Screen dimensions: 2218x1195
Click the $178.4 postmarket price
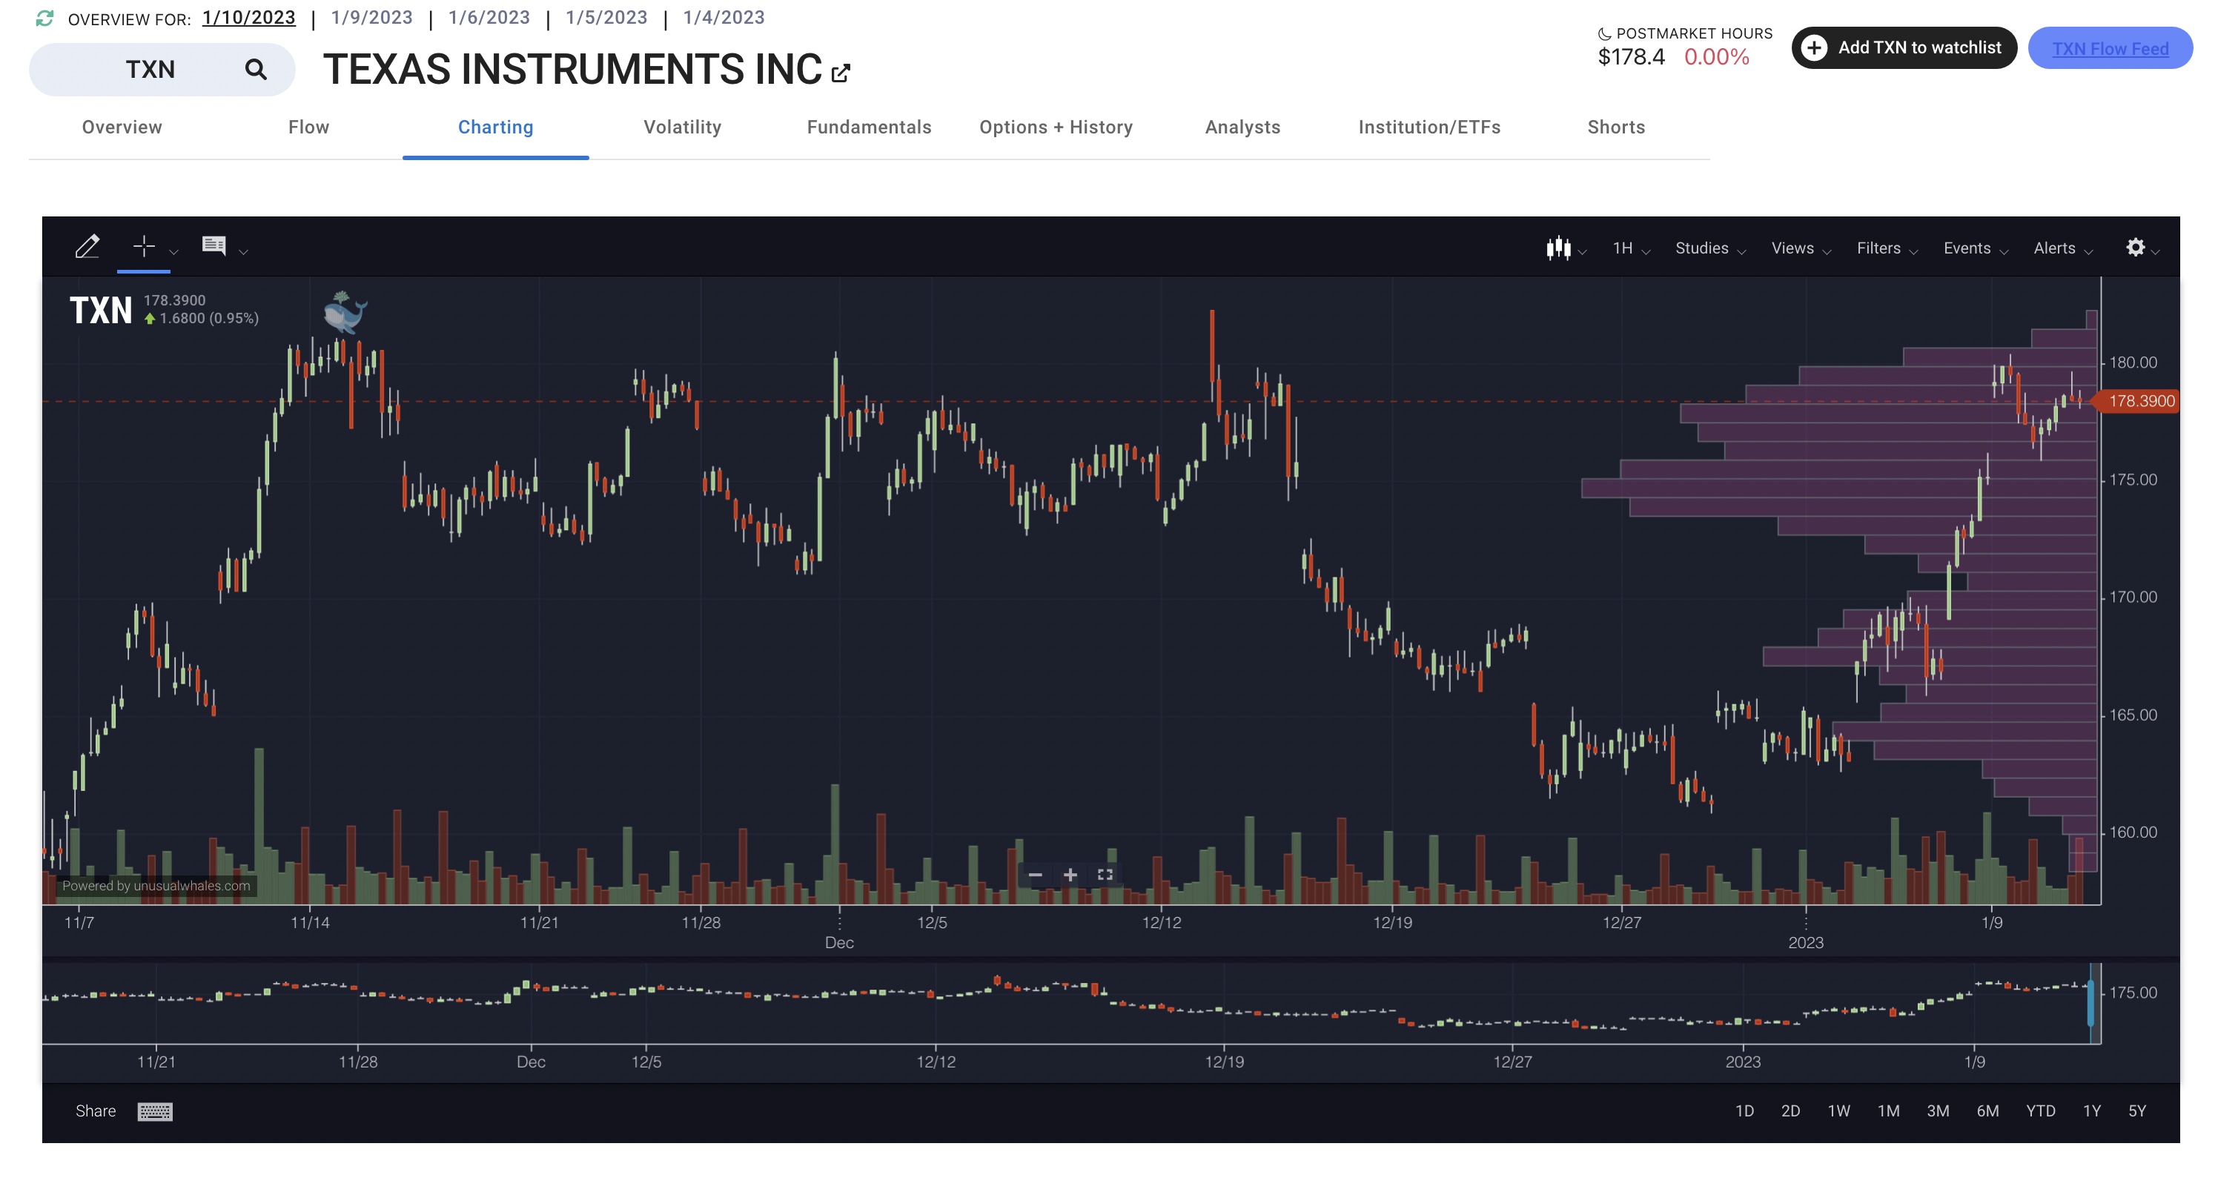(1631, 57)
